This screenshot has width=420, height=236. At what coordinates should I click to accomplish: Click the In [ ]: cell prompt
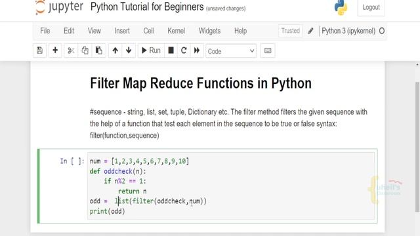(x=72, y=161)
